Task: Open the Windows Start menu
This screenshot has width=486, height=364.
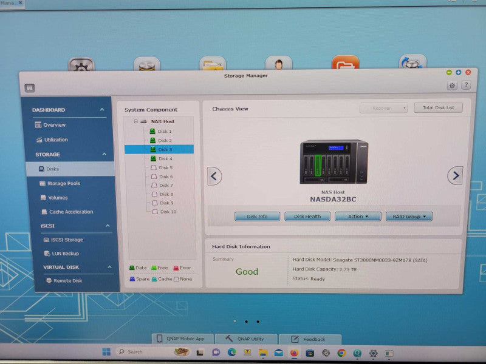Action: 106,352
